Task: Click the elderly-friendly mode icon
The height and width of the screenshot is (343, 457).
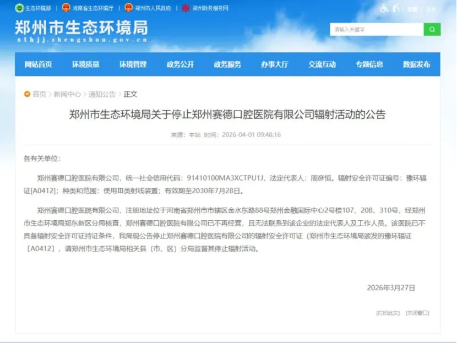Action: click(396, 8)
